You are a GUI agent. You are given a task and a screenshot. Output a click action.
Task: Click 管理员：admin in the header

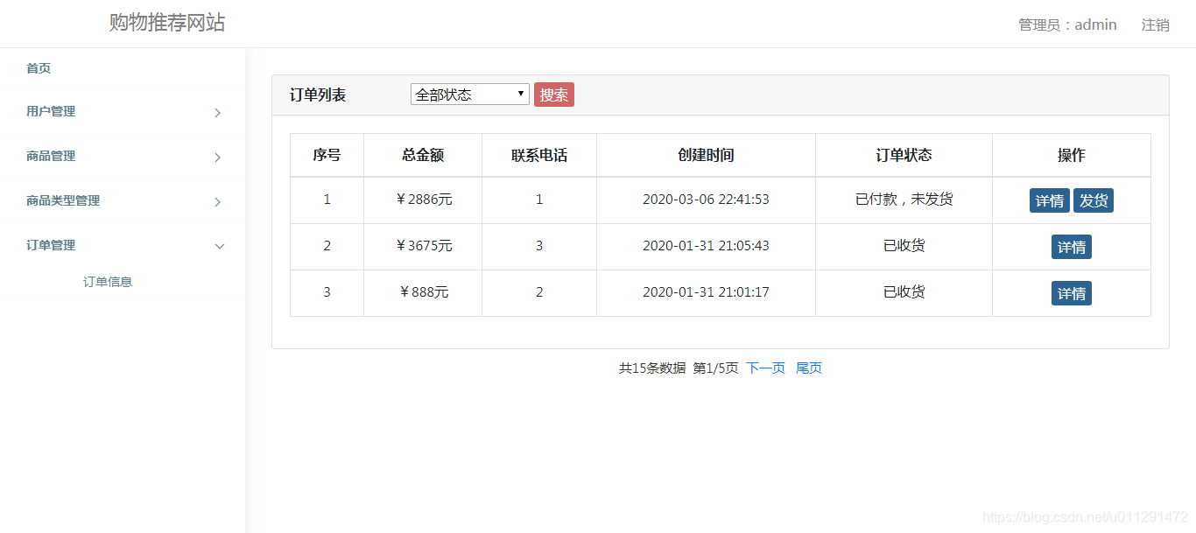tap(1067, 25)
